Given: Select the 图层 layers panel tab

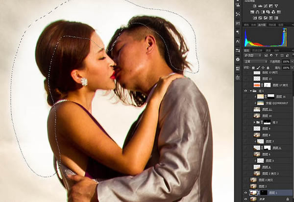Looking at the screenshot, I should click(247, 50).
